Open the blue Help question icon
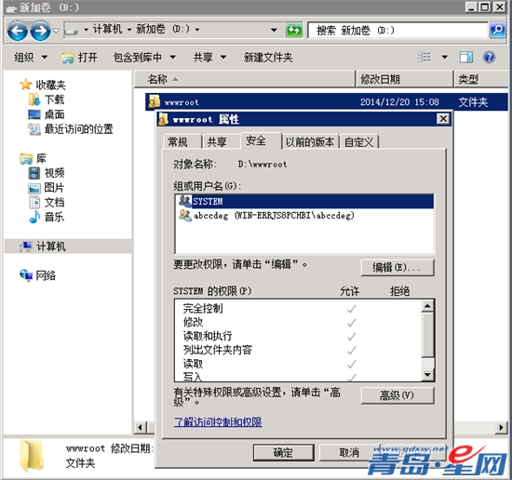The height and width of the screenshot is (480, 512). pos(489,58)
